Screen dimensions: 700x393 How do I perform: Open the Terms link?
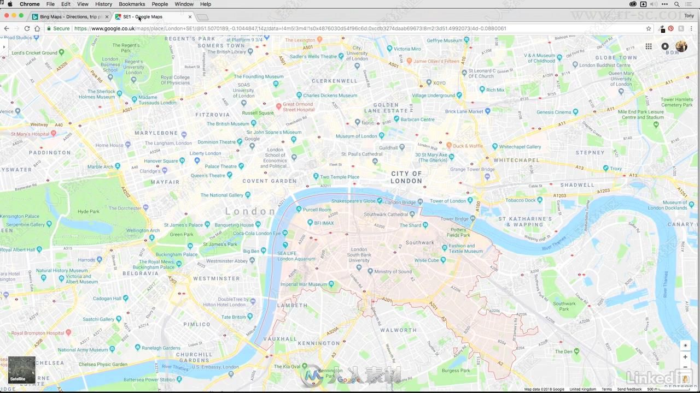tap(606, 389)
